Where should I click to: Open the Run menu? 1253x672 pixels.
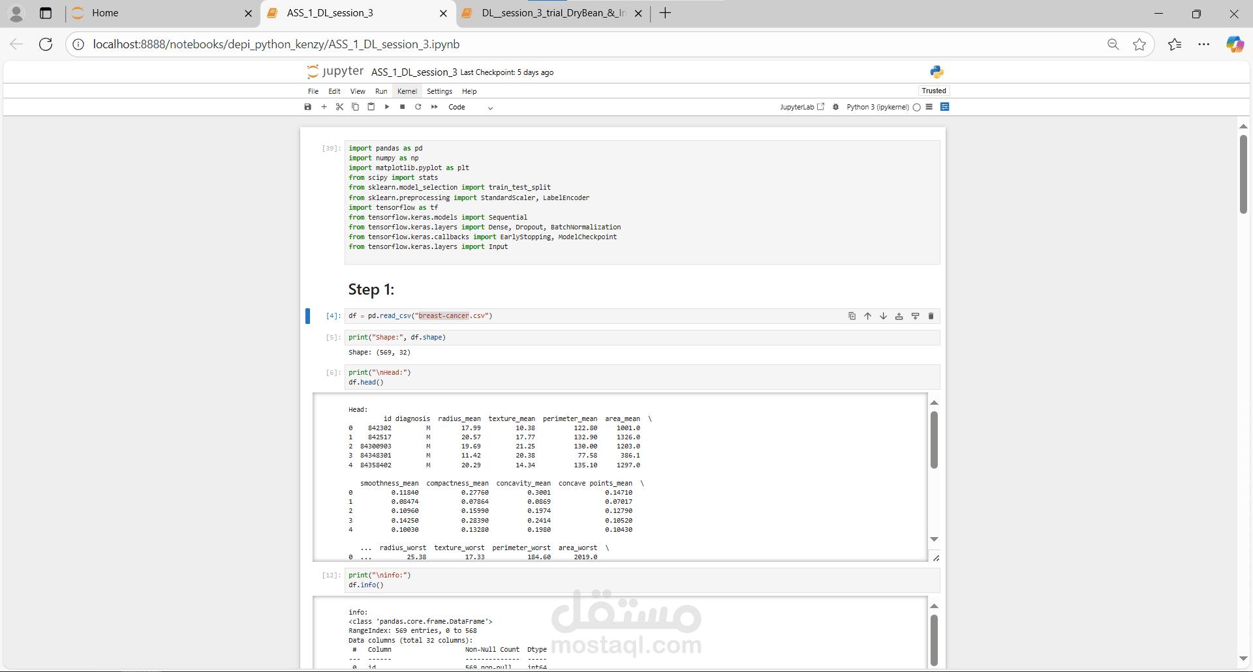click(381, 91)
